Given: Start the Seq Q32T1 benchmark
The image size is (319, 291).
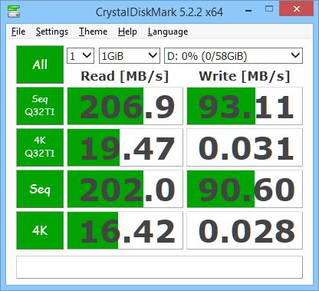Looking at the screenshot, I should coord(40,106).
